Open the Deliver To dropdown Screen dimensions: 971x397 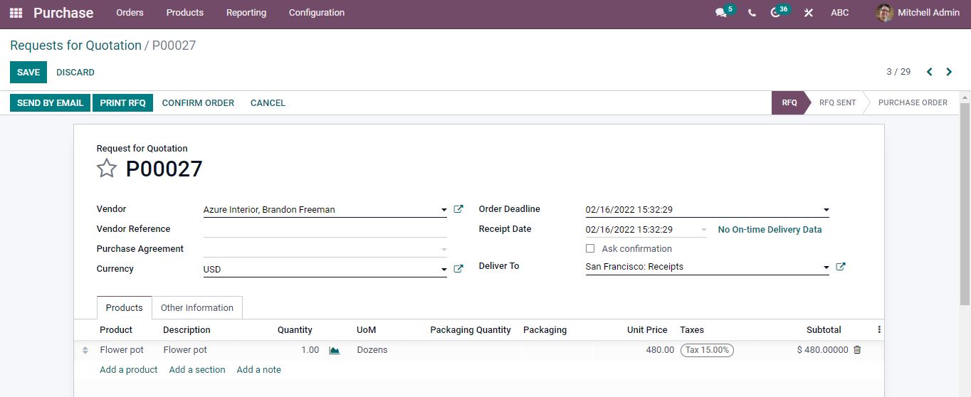click(826, 268)
